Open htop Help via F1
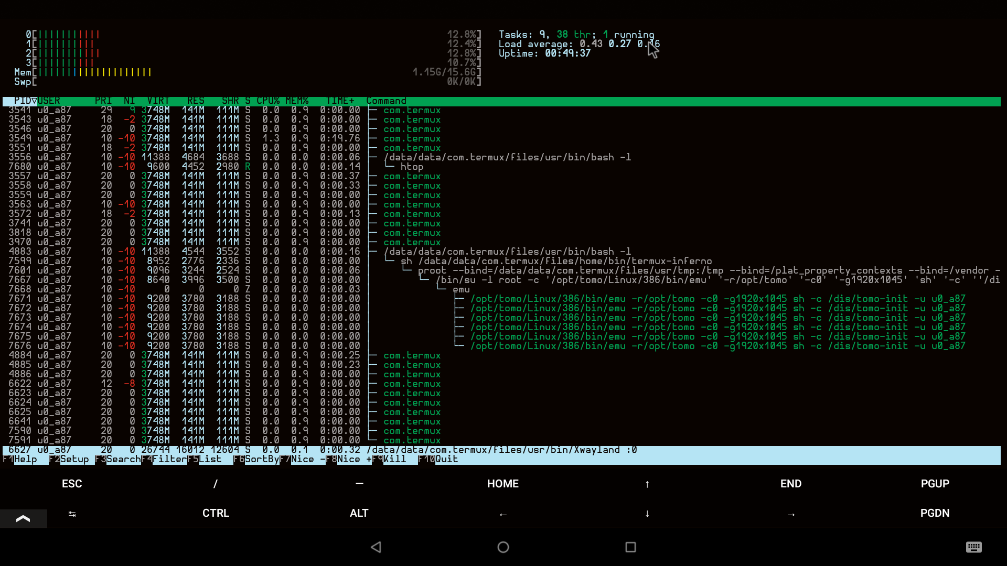 point(20,459)
